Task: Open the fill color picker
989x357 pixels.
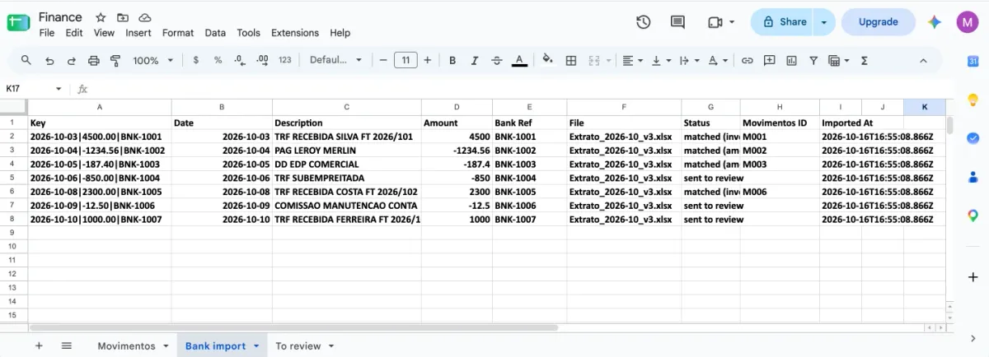Action: click(x=547, y=60)
